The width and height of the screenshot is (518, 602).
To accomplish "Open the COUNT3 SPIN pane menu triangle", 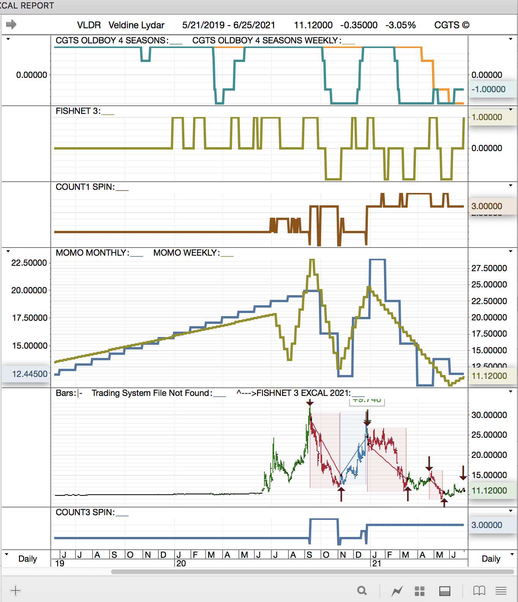I will pyautogui.click(x=511, y=511).
